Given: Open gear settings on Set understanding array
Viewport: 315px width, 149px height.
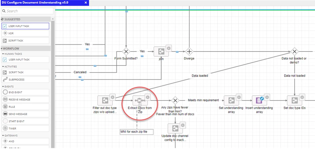Looking at the screenshot, I should 239,97.
